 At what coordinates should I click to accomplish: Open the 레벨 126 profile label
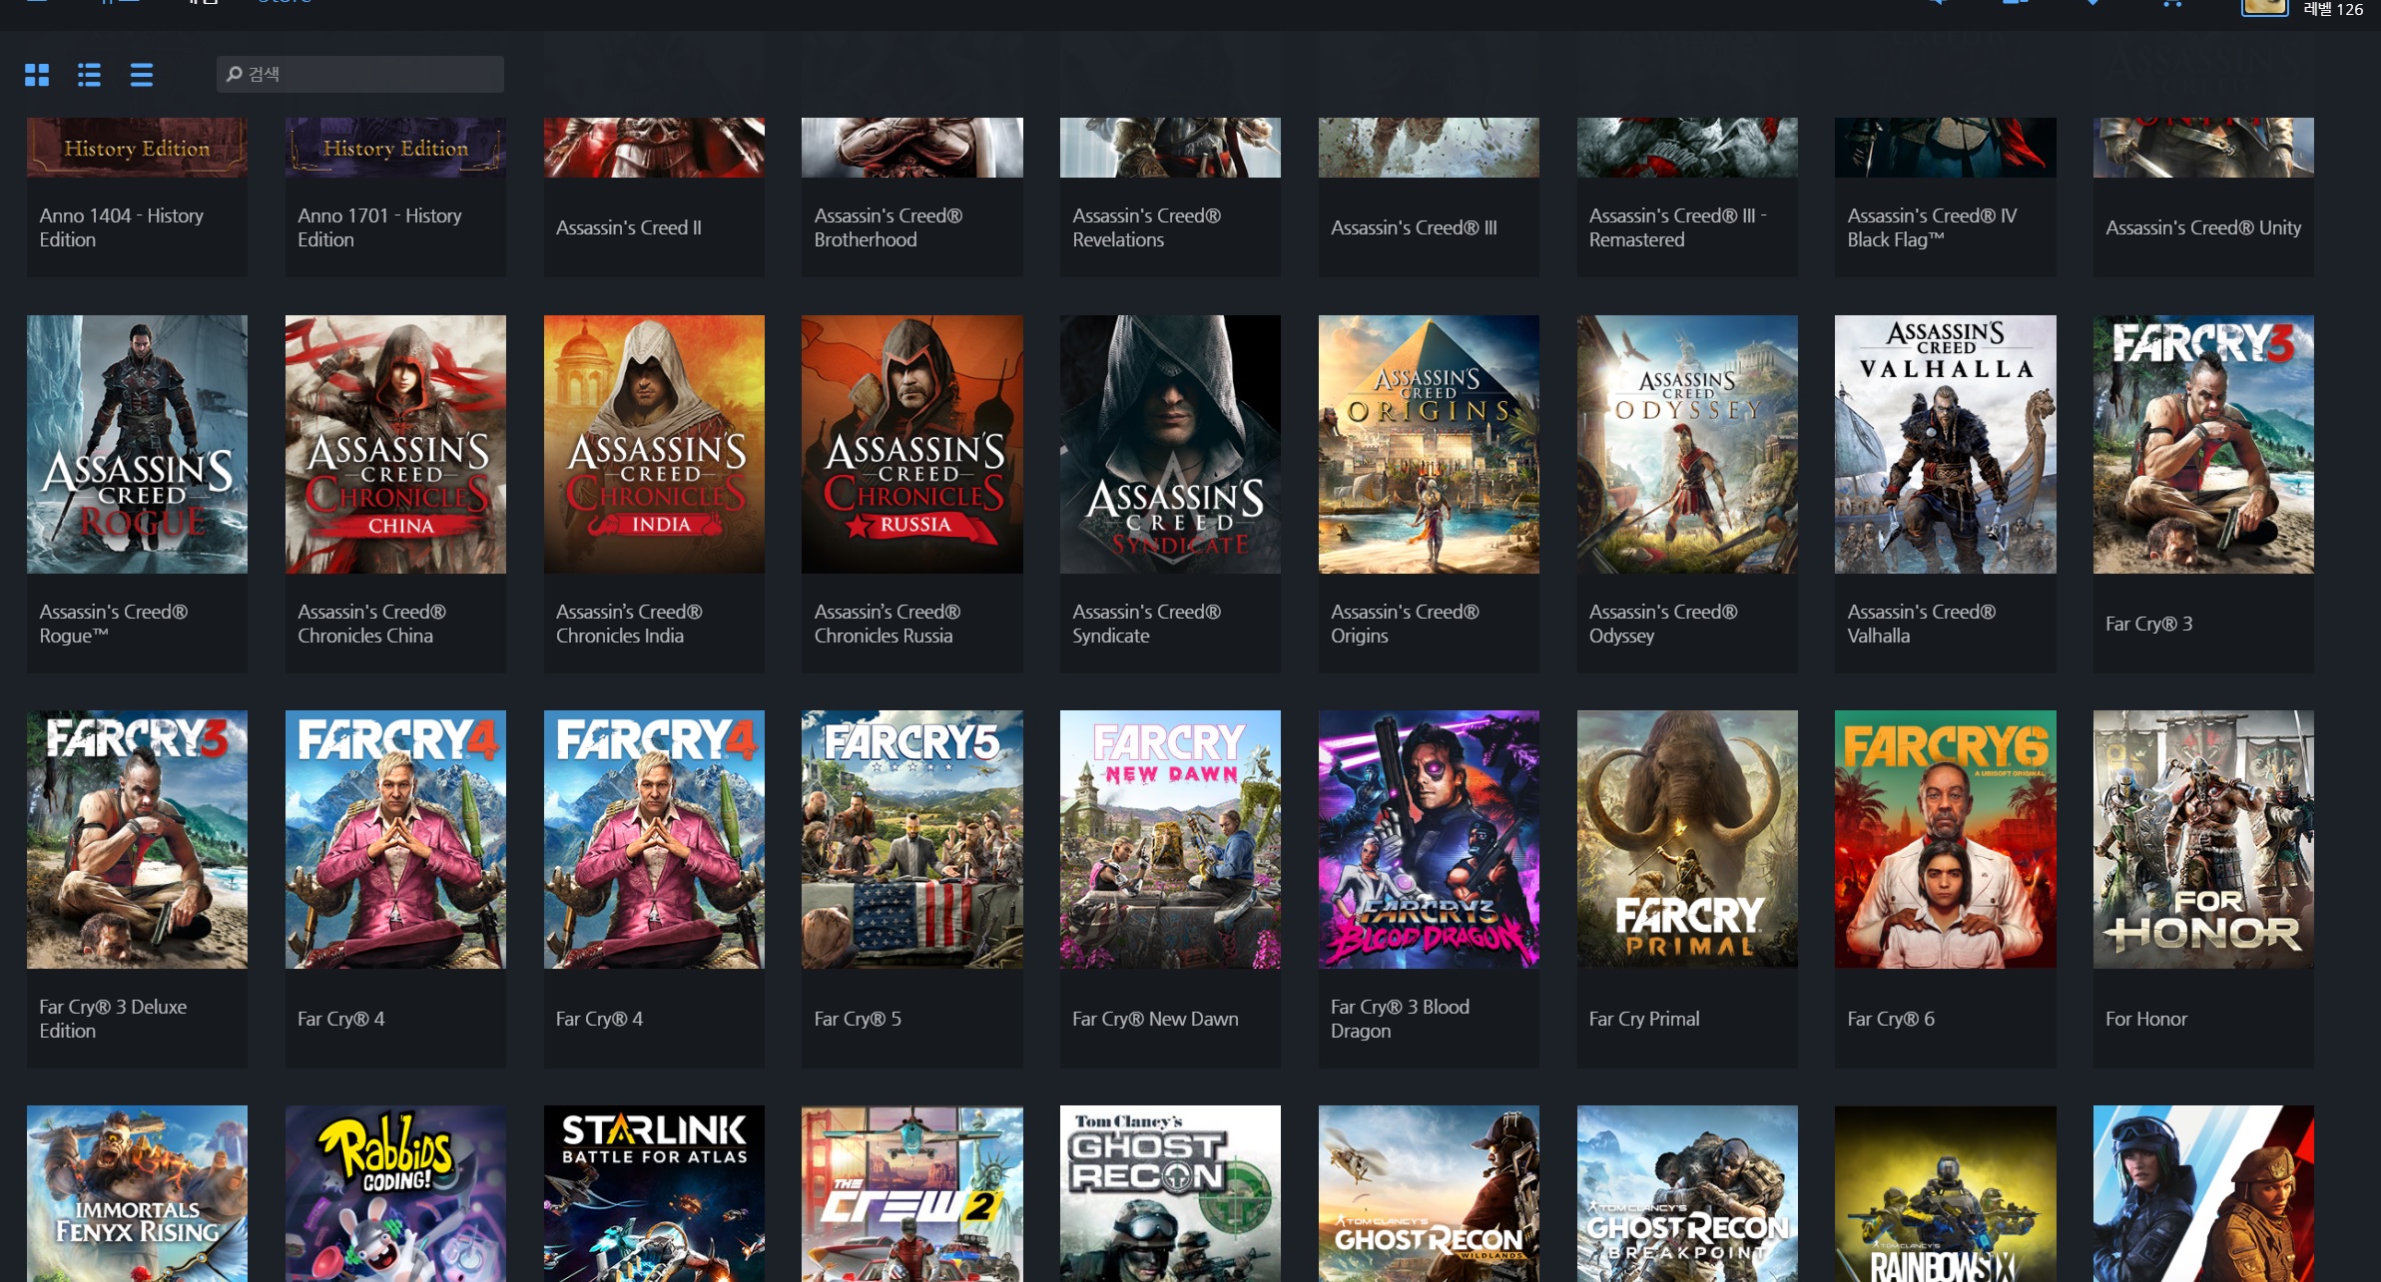point(2333,9)
